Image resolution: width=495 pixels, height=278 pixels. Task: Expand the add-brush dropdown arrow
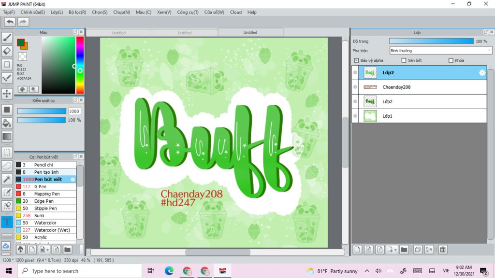(x=48, y=250)
